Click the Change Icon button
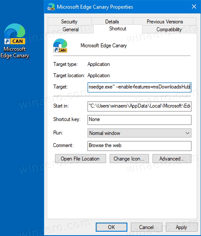Screen dimensions: 201x236 tap(129, 158)
